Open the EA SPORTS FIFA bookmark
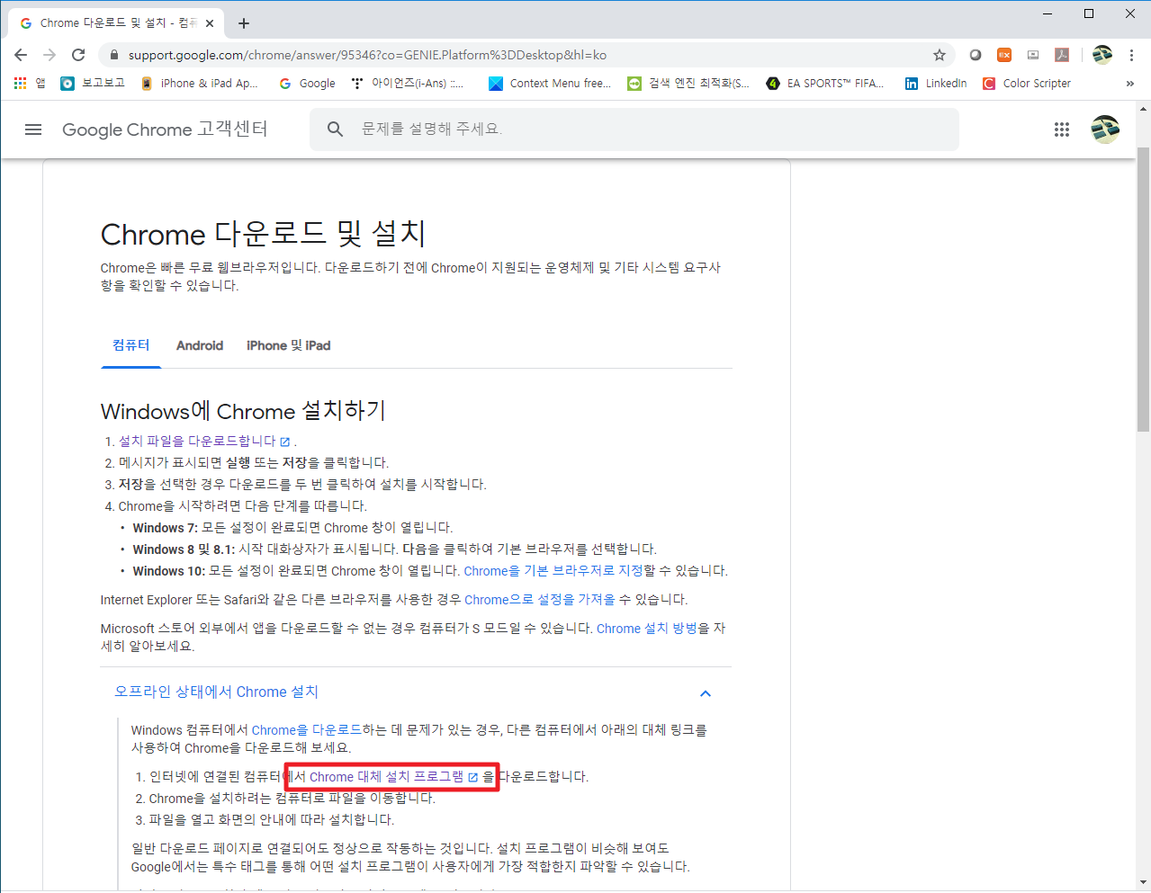1151x893 pixels. [825, 83]
